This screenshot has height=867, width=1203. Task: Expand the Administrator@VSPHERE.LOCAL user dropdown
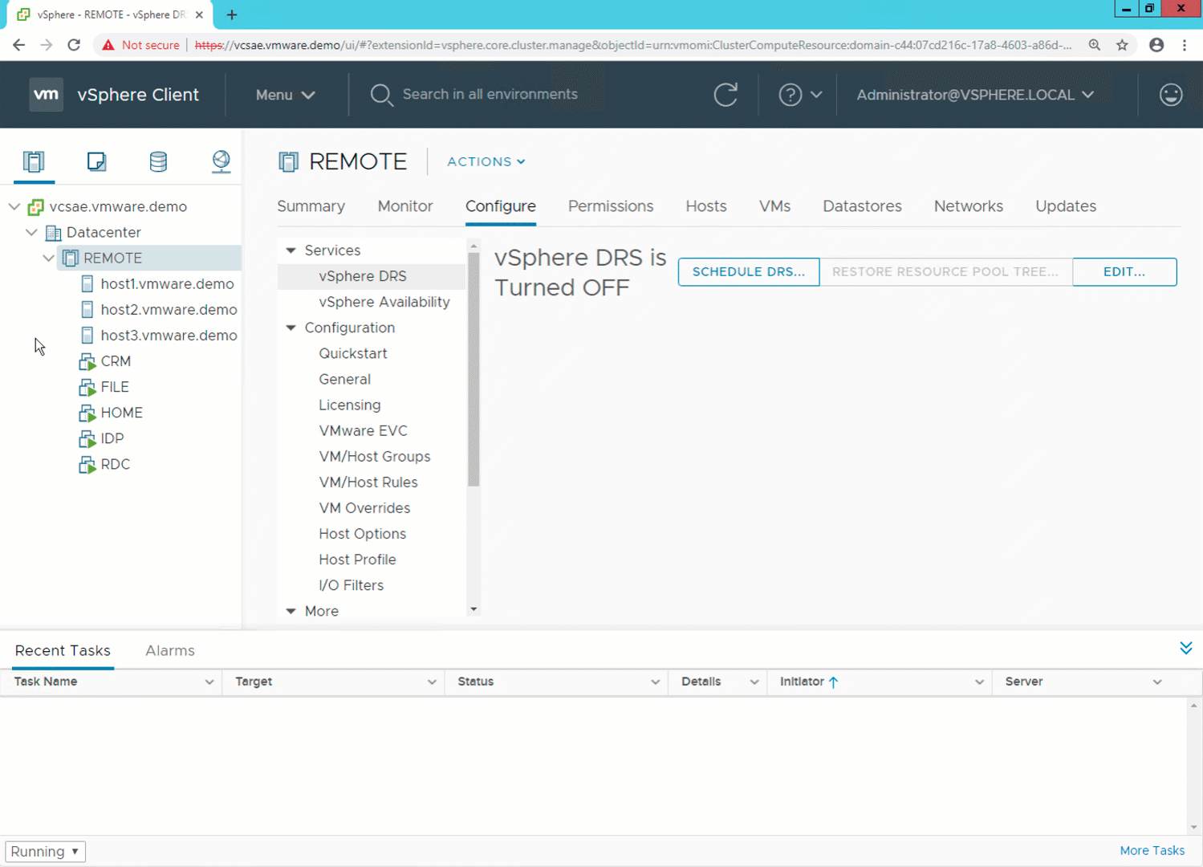(x=974, y=95)
